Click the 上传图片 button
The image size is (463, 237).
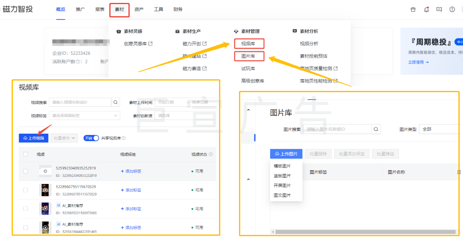286,154
